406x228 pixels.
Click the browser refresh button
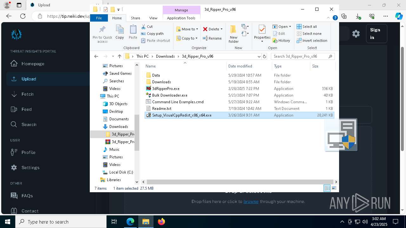click(23, 16)
